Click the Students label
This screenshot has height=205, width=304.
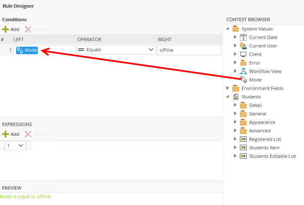pos(251,97)
